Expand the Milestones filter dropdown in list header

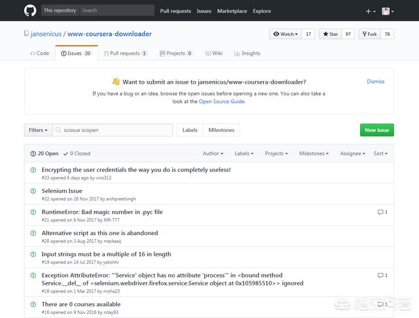click(314, 153)
